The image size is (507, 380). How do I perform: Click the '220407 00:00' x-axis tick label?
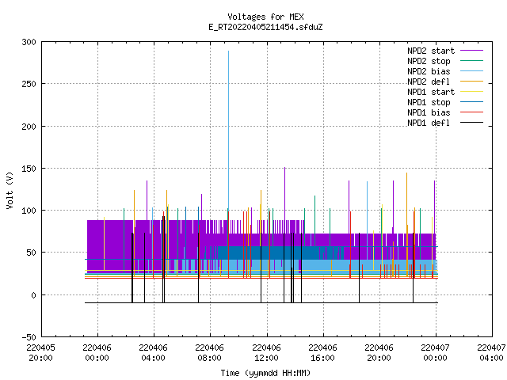[x=435, y=353]
